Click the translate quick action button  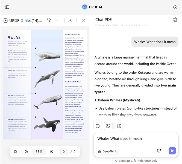(x=108, y=126)
